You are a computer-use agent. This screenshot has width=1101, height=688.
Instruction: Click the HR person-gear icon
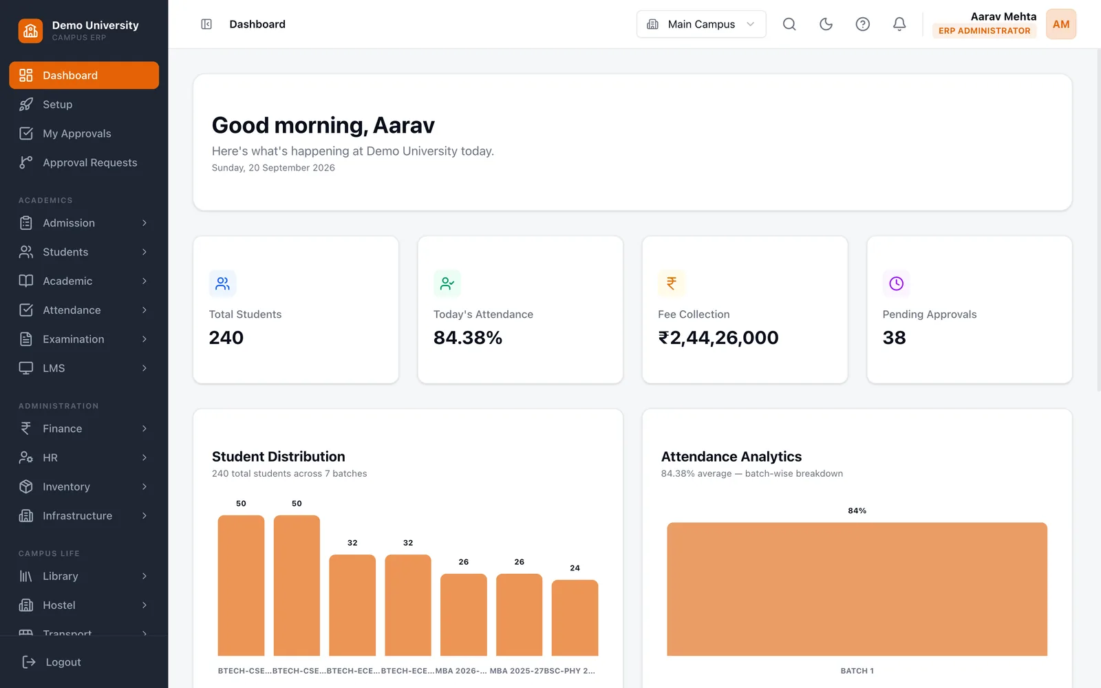(x=26, y=458)
